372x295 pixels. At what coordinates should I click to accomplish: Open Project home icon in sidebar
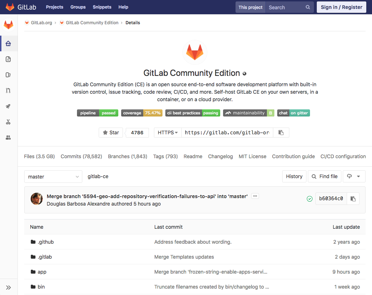(x=9, y=43)
